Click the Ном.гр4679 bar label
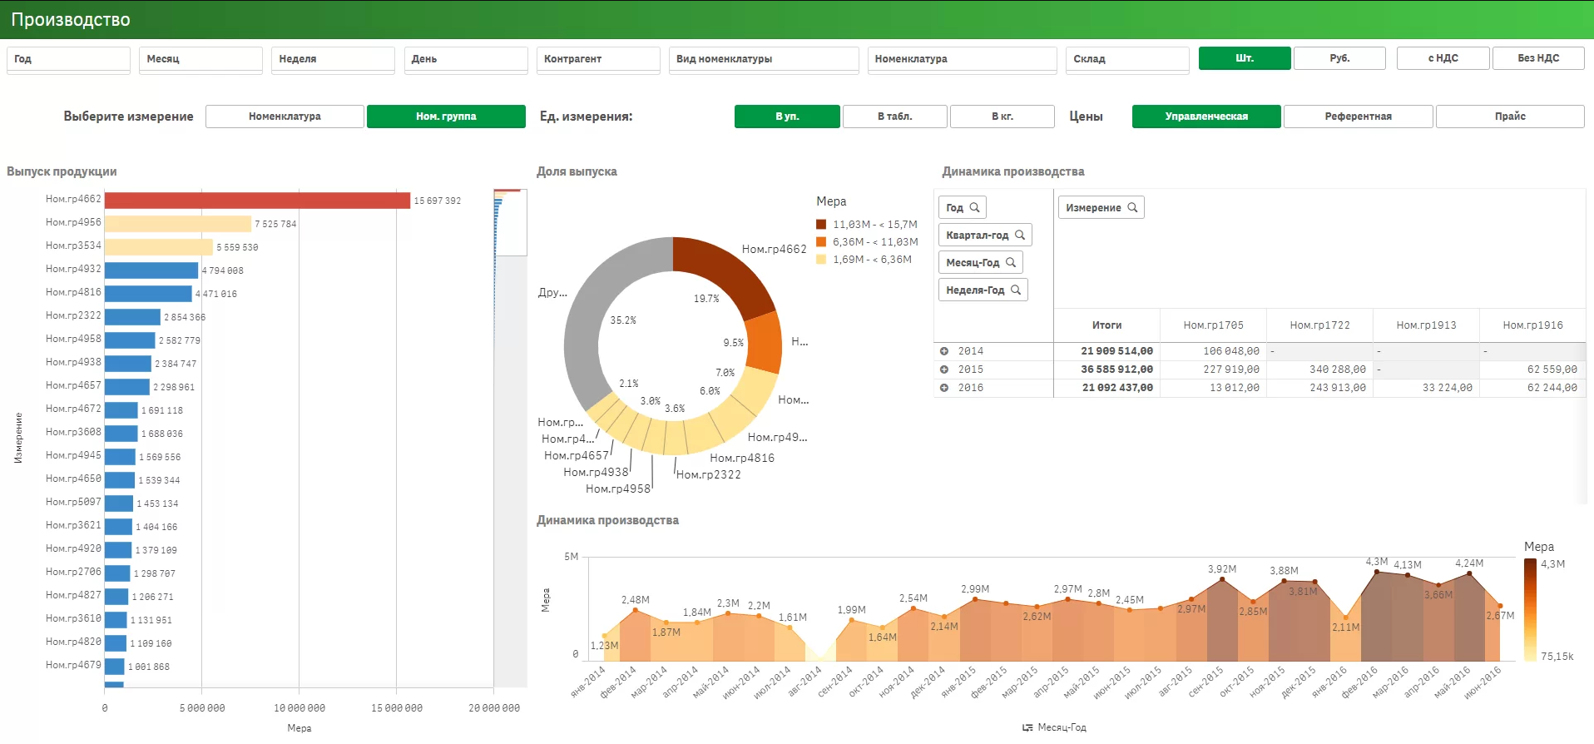The width and height of the screenshot is (1594, 744). coord(73,666)
